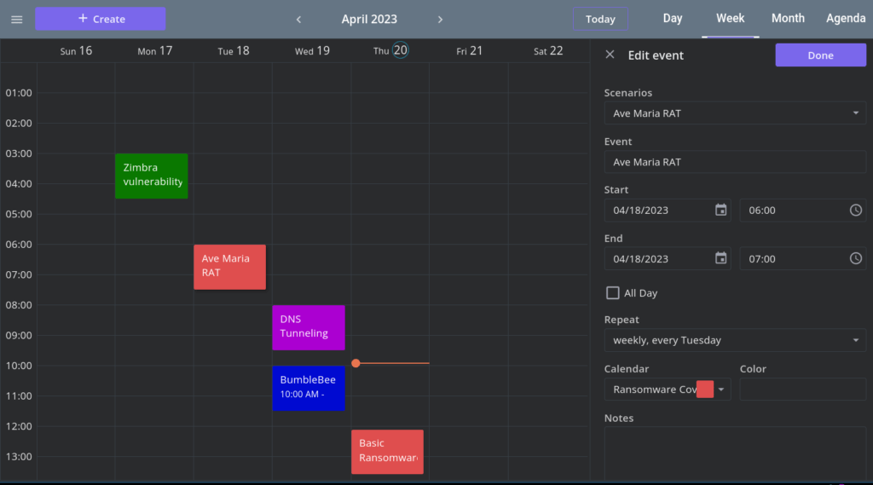Select Sun 16 day header
This screenshot has height=485, width=873.
click(x=76, y=50)
